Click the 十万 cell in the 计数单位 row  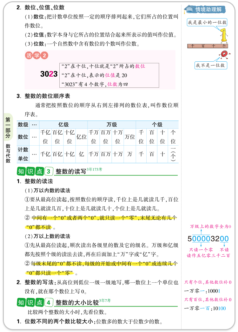click(118, 154)
